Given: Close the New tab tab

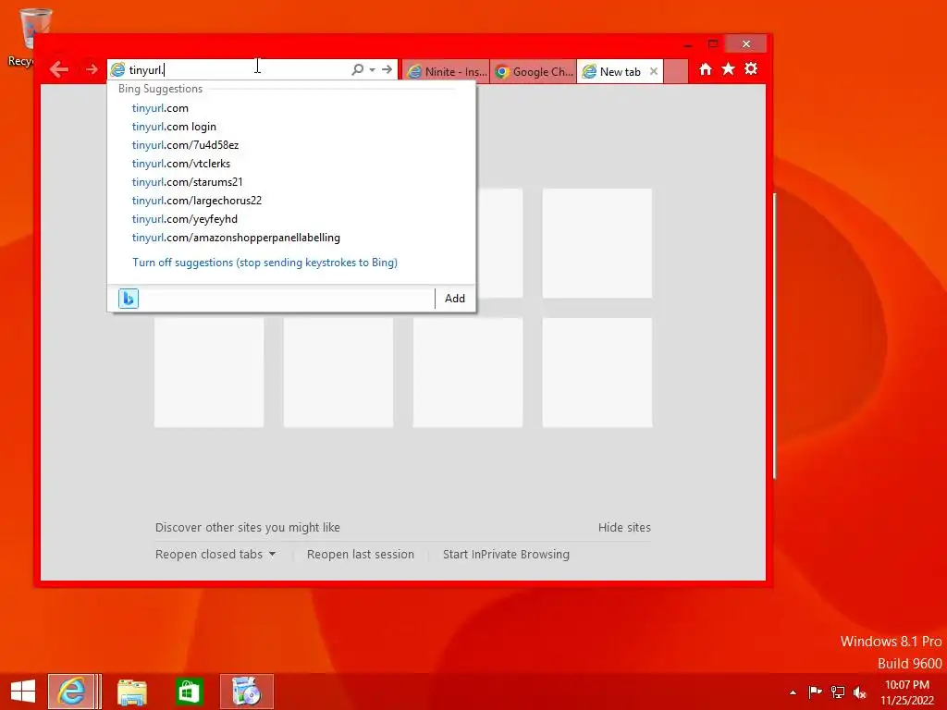Looking at the screenshot, I should (x=654, y=71).
